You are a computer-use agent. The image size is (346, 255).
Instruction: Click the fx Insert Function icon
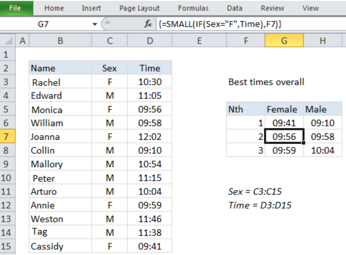(x=148, y=24)
